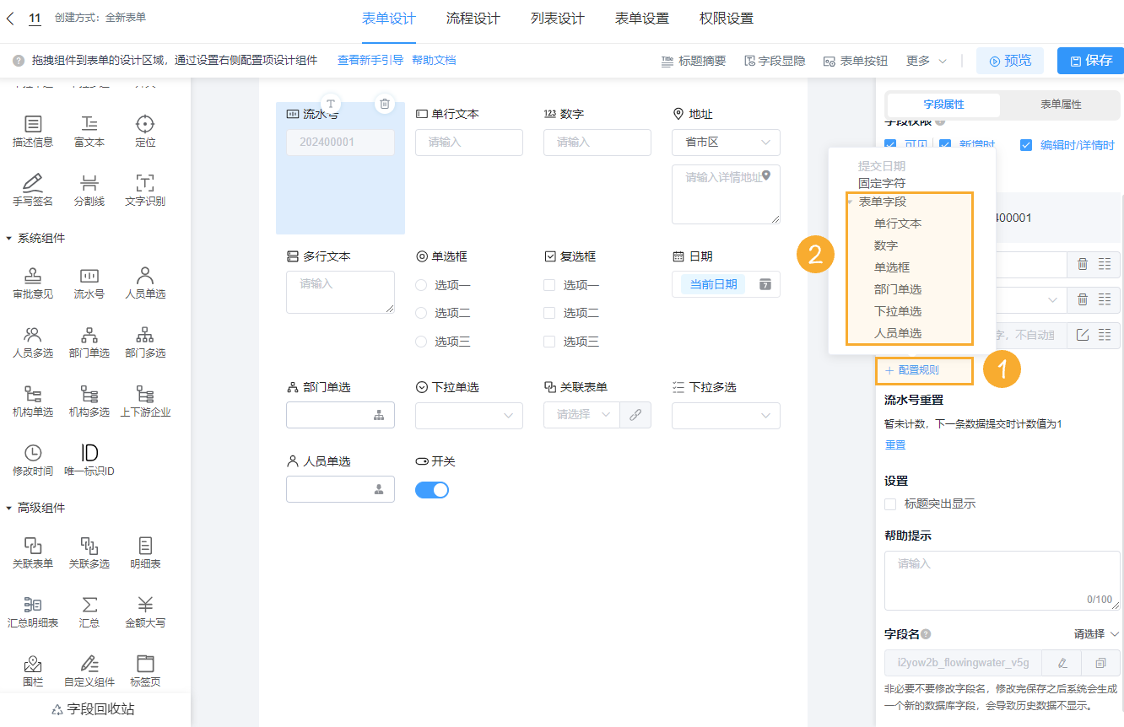Click inside the 帮助提示 input box

[1002, 578]
